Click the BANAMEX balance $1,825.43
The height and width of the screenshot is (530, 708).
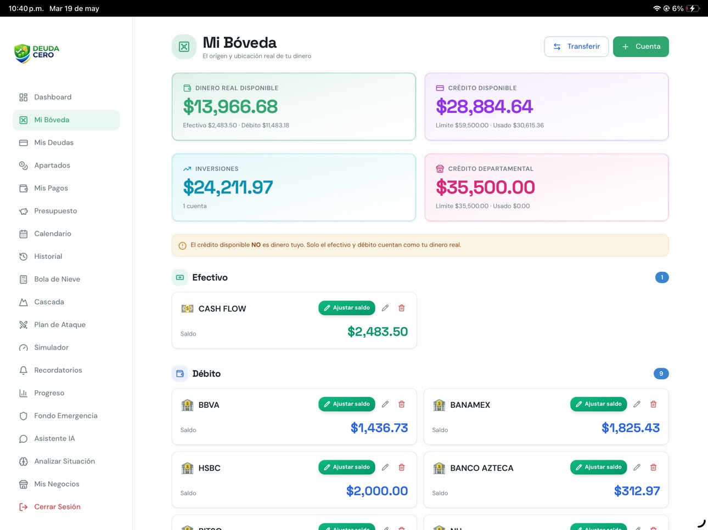point(631,428)
